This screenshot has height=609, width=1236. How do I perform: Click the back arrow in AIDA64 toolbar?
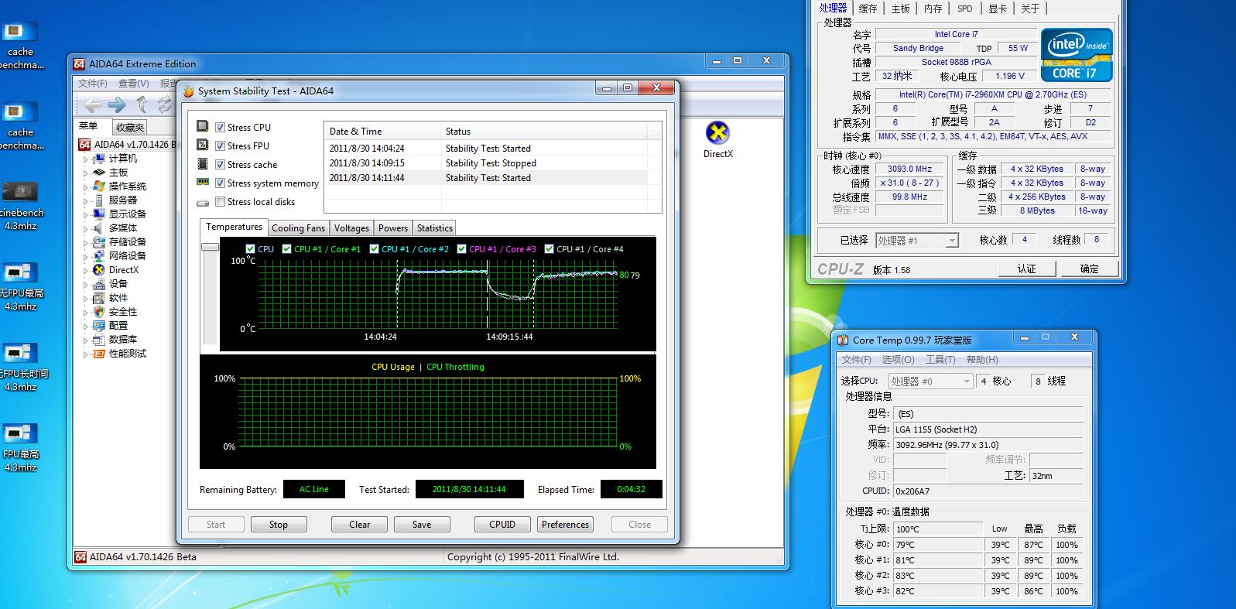click(93, 104)
